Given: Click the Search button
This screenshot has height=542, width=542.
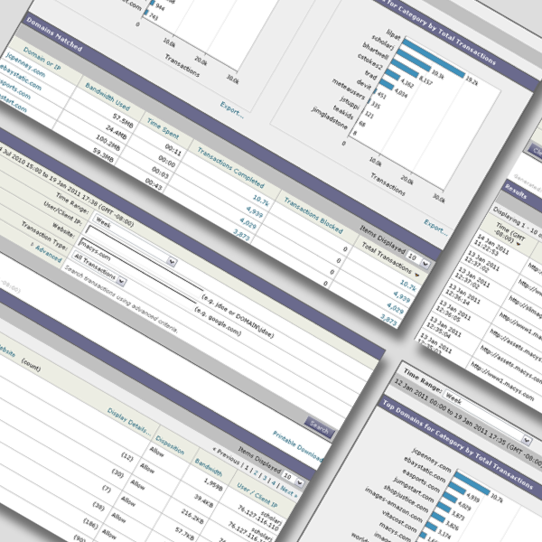Looking at the screenshot, I should point(319,428).
